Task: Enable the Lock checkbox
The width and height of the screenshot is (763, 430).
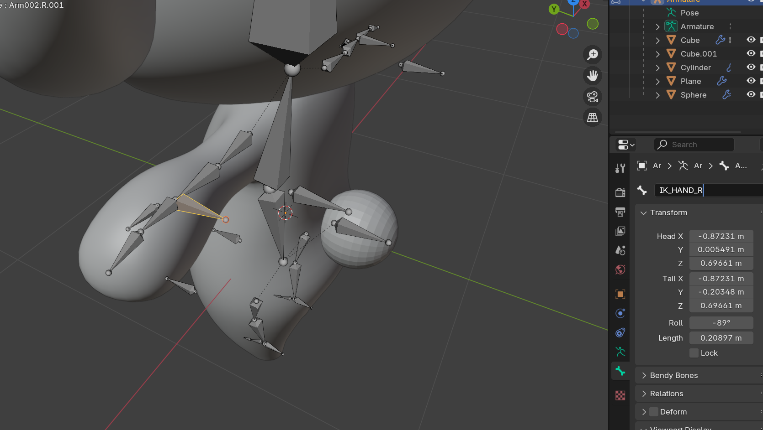Action: [694, 353]
